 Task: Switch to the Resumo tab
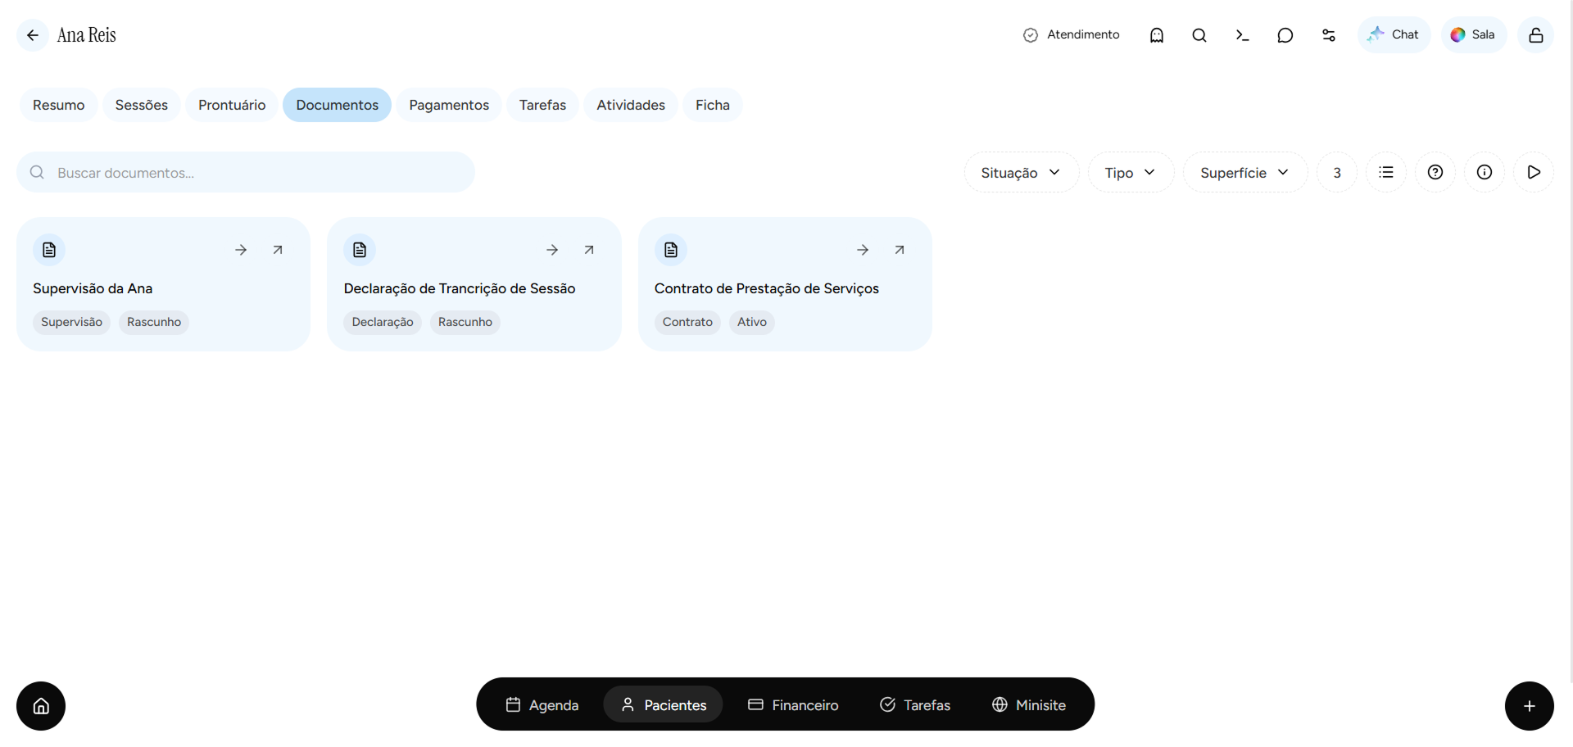click(59, 105)
